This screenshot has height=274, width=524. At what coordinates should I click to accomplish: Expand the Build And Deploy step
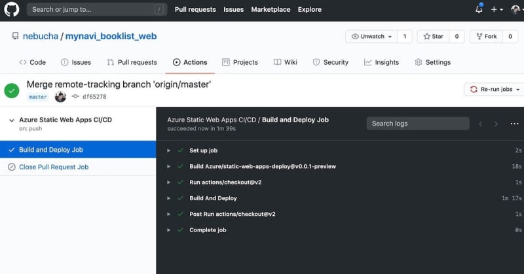[169, 198]
